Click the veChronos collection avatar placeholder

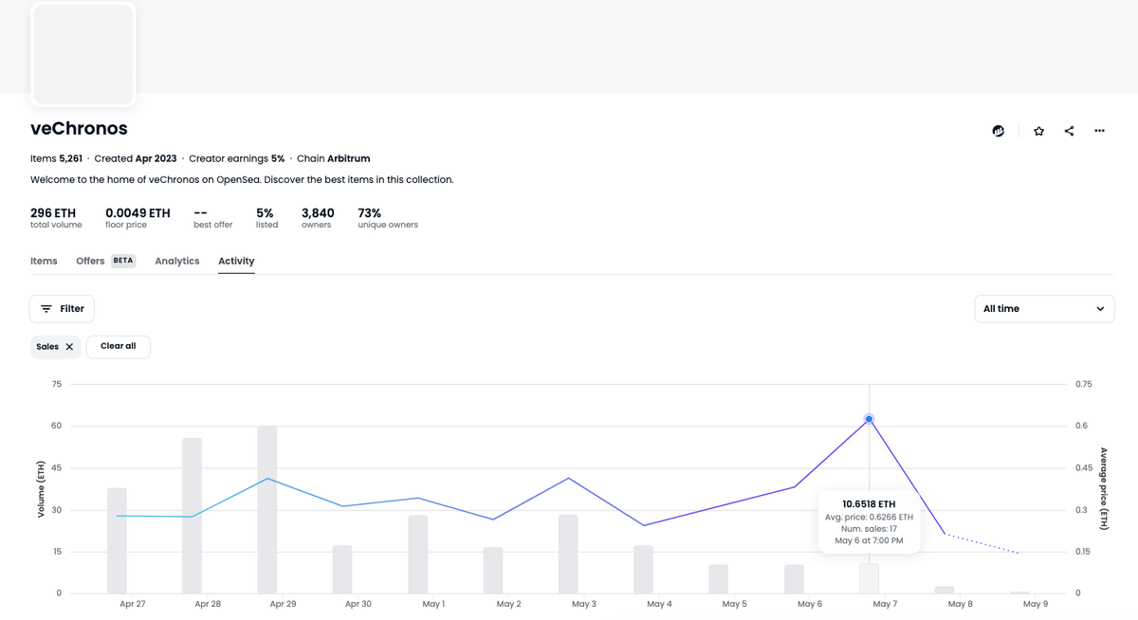tap(83, 53)
